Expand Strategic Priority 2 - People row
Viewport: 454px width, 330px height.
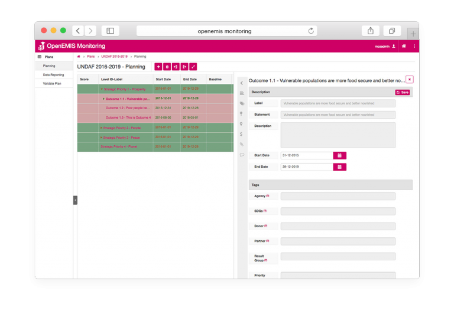coord(102,128)
